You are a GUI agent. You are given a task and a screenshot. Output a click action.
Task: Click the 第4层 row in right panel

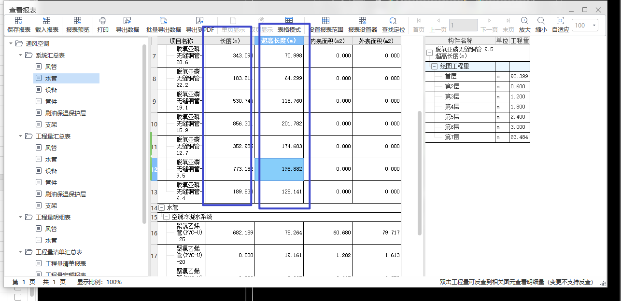pos(478,107)
